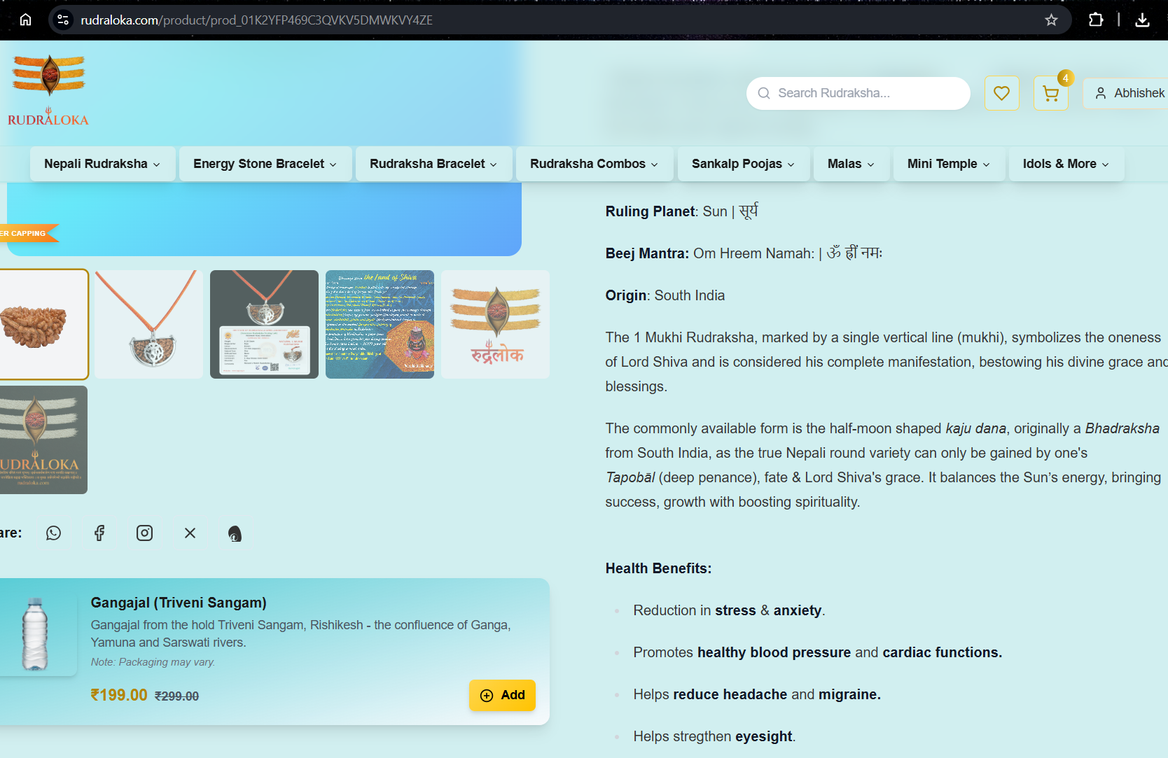Click the Origin South India line
Screen dimensions: 1168x758
[665, 295]
